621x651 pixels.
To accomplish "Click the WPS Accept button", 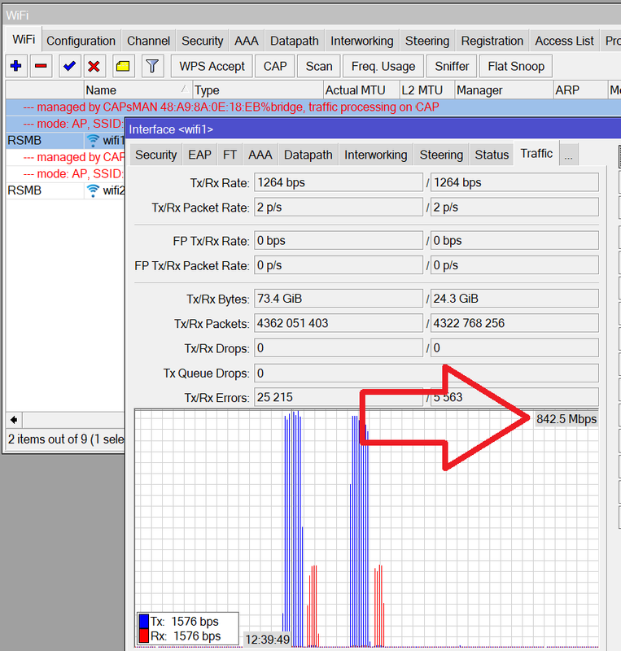I will tap(212, 66).
